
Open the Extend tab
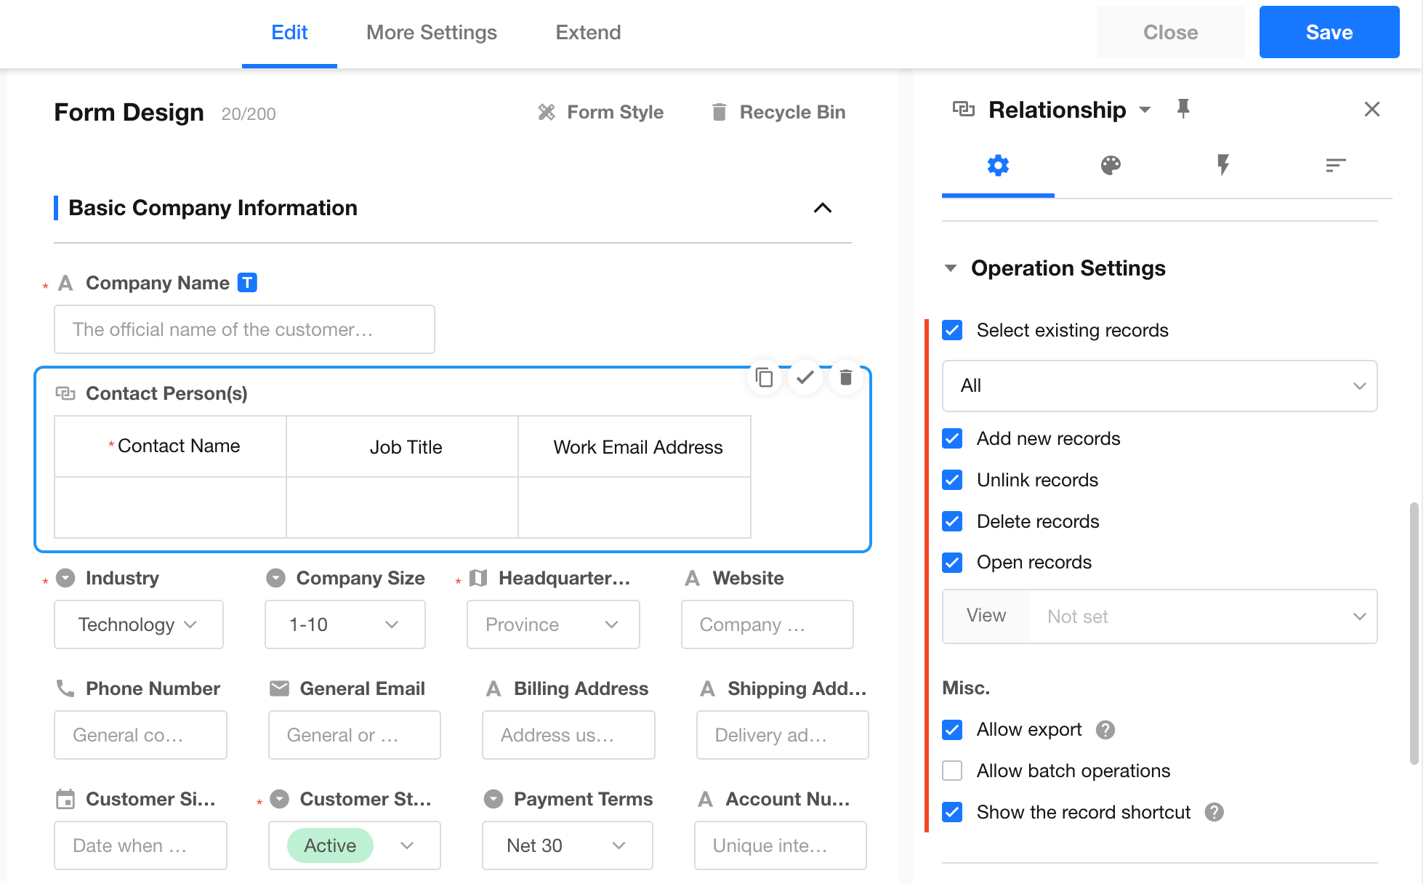(x=588, y=33)
